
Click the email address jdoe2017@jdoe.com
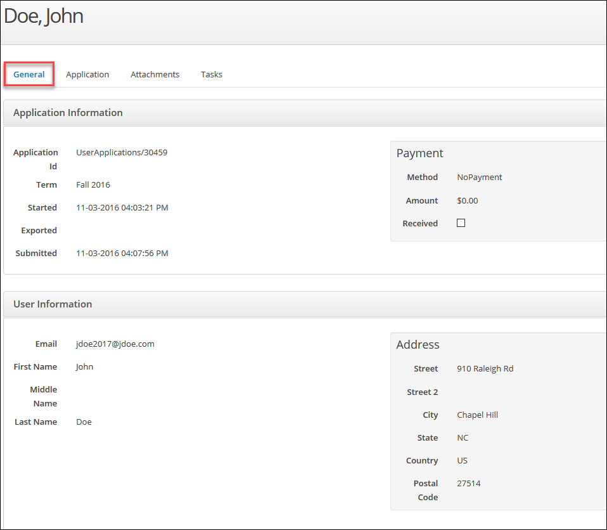pos(115,344)
